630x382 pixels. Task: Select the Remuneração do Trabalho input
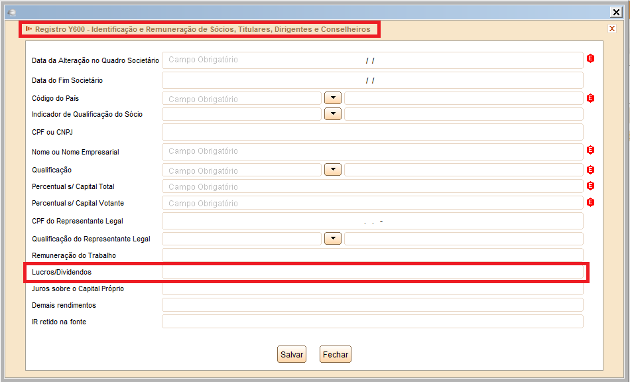pyautogui.click(x=372, y=255)
